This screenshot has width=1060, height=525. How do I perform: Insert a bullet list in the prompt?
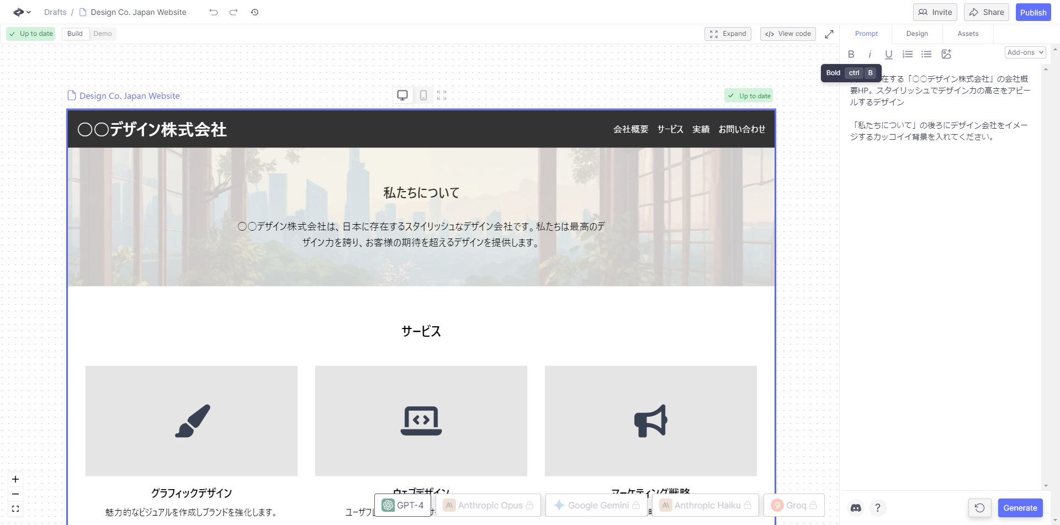(926, 54)
